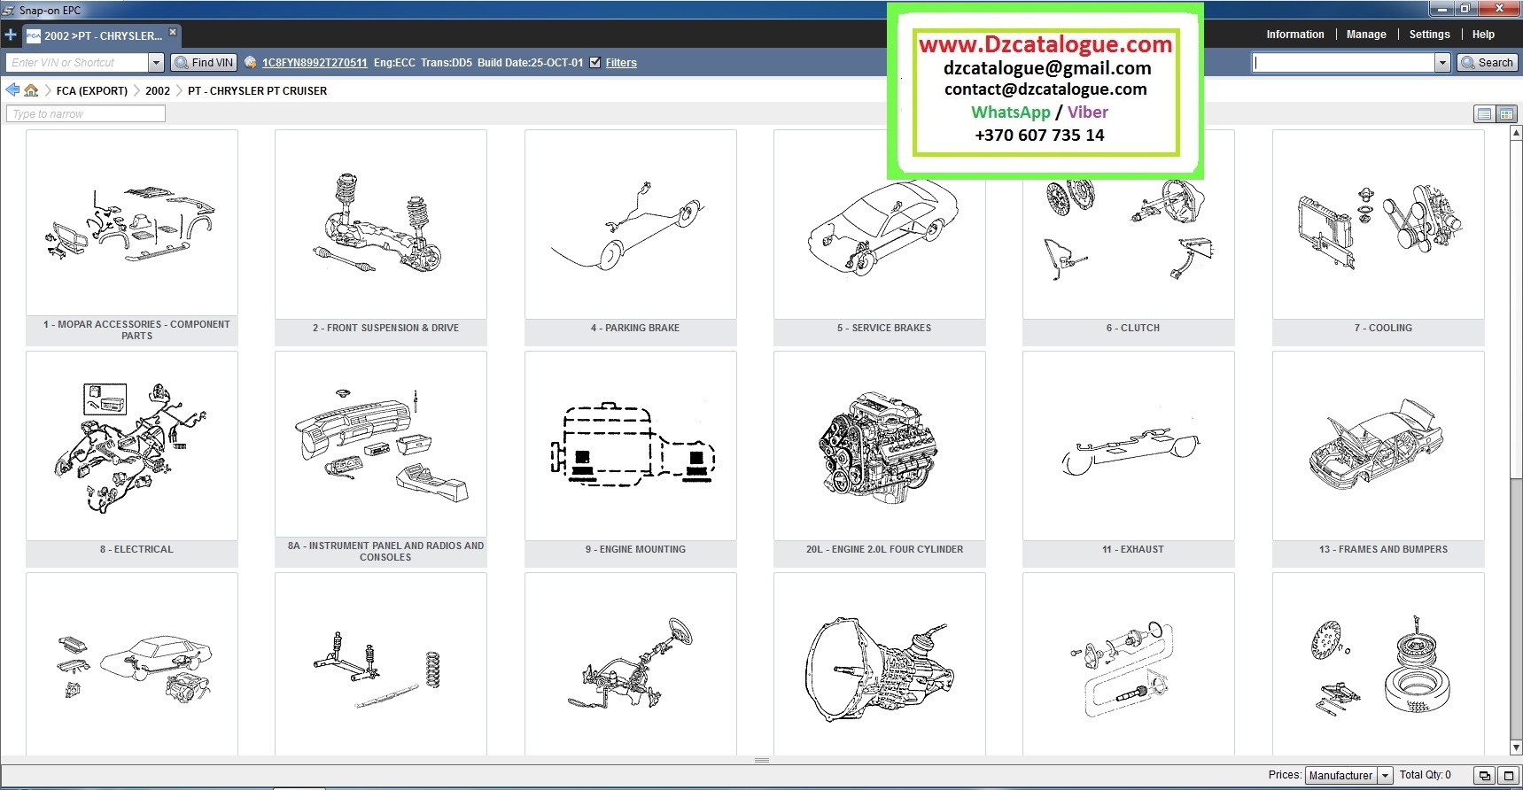Click the Find VIN button
The width and height of the screenshot is (1523, 790).
point(204,63)
